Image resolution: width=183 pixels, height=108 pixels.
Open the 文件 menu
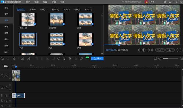[x=28, y=2]
